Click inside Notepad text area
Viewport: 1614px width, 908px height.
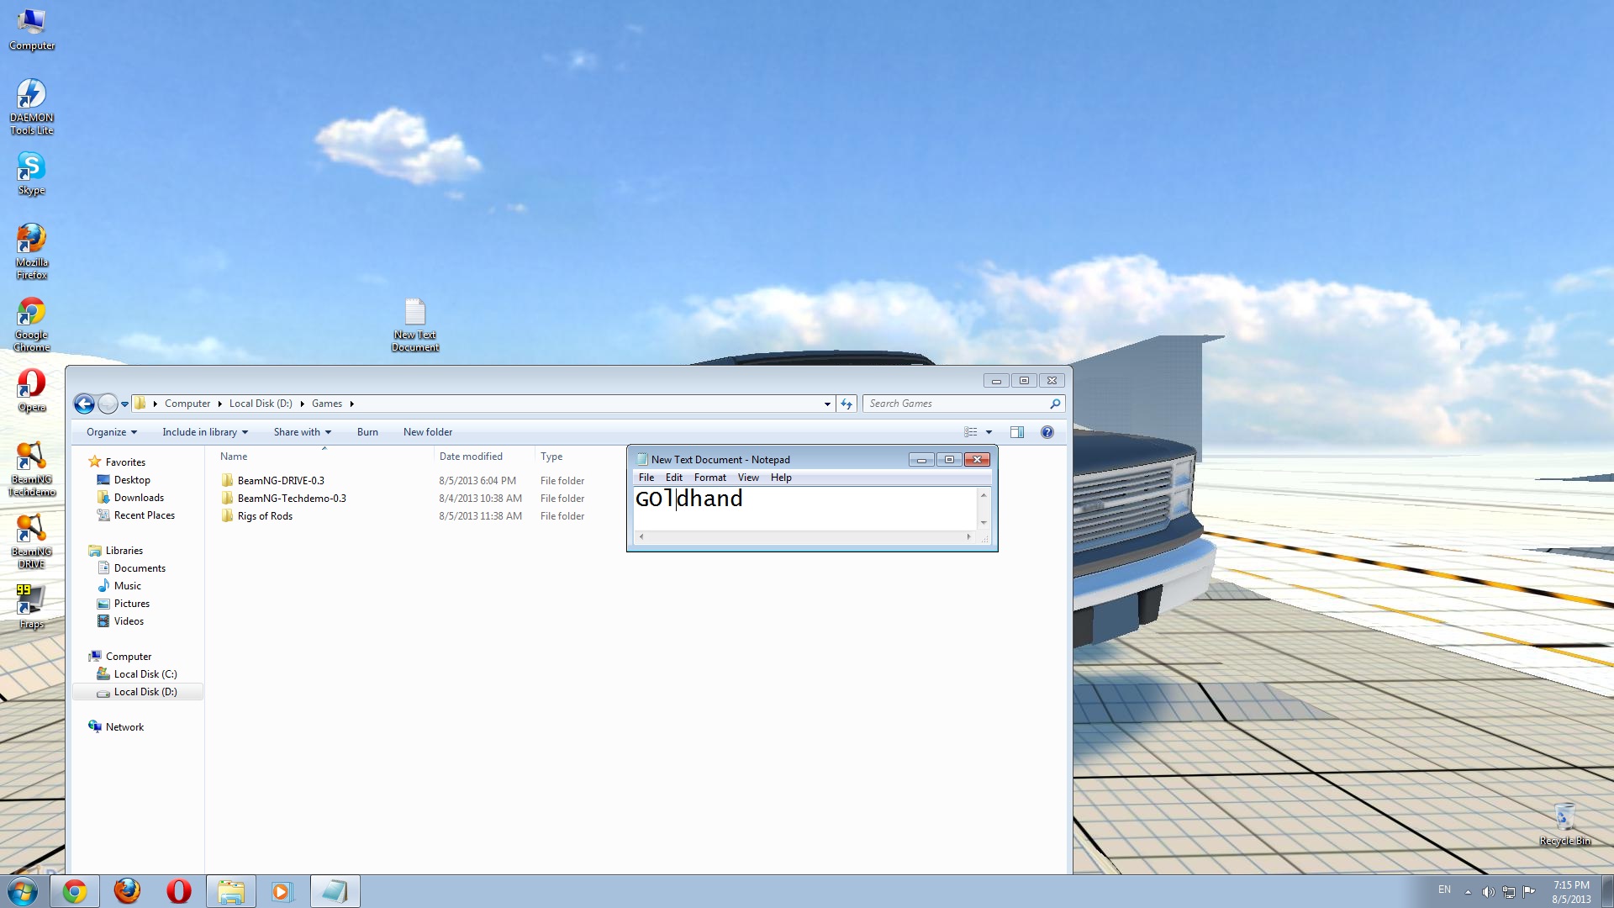[x=804, y=509]
